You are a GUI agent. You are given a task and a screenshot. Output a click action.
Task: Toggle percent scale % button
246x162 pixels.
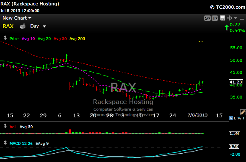239,118
